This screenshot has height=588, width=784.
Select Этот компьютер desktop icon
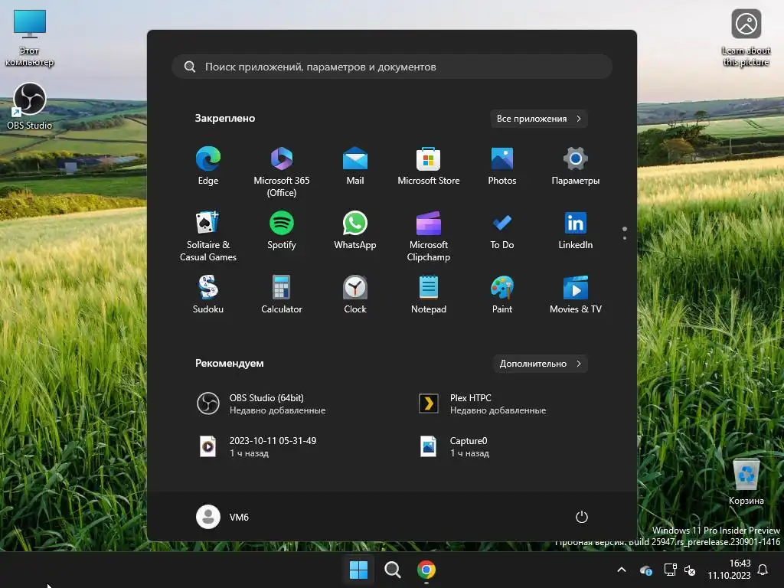30,38
